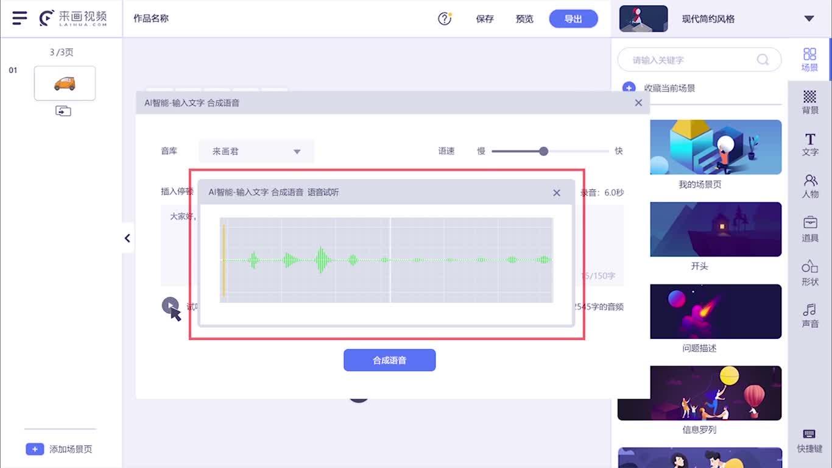This screenshot has height=468, width=832.
Task: Open the 道具 props panel
Action: (x=809, y=229)
